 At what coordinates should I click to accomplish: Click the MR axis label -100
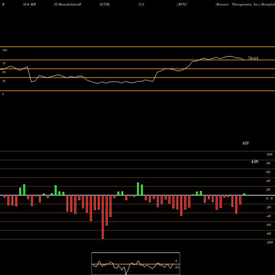click(269, 243)
